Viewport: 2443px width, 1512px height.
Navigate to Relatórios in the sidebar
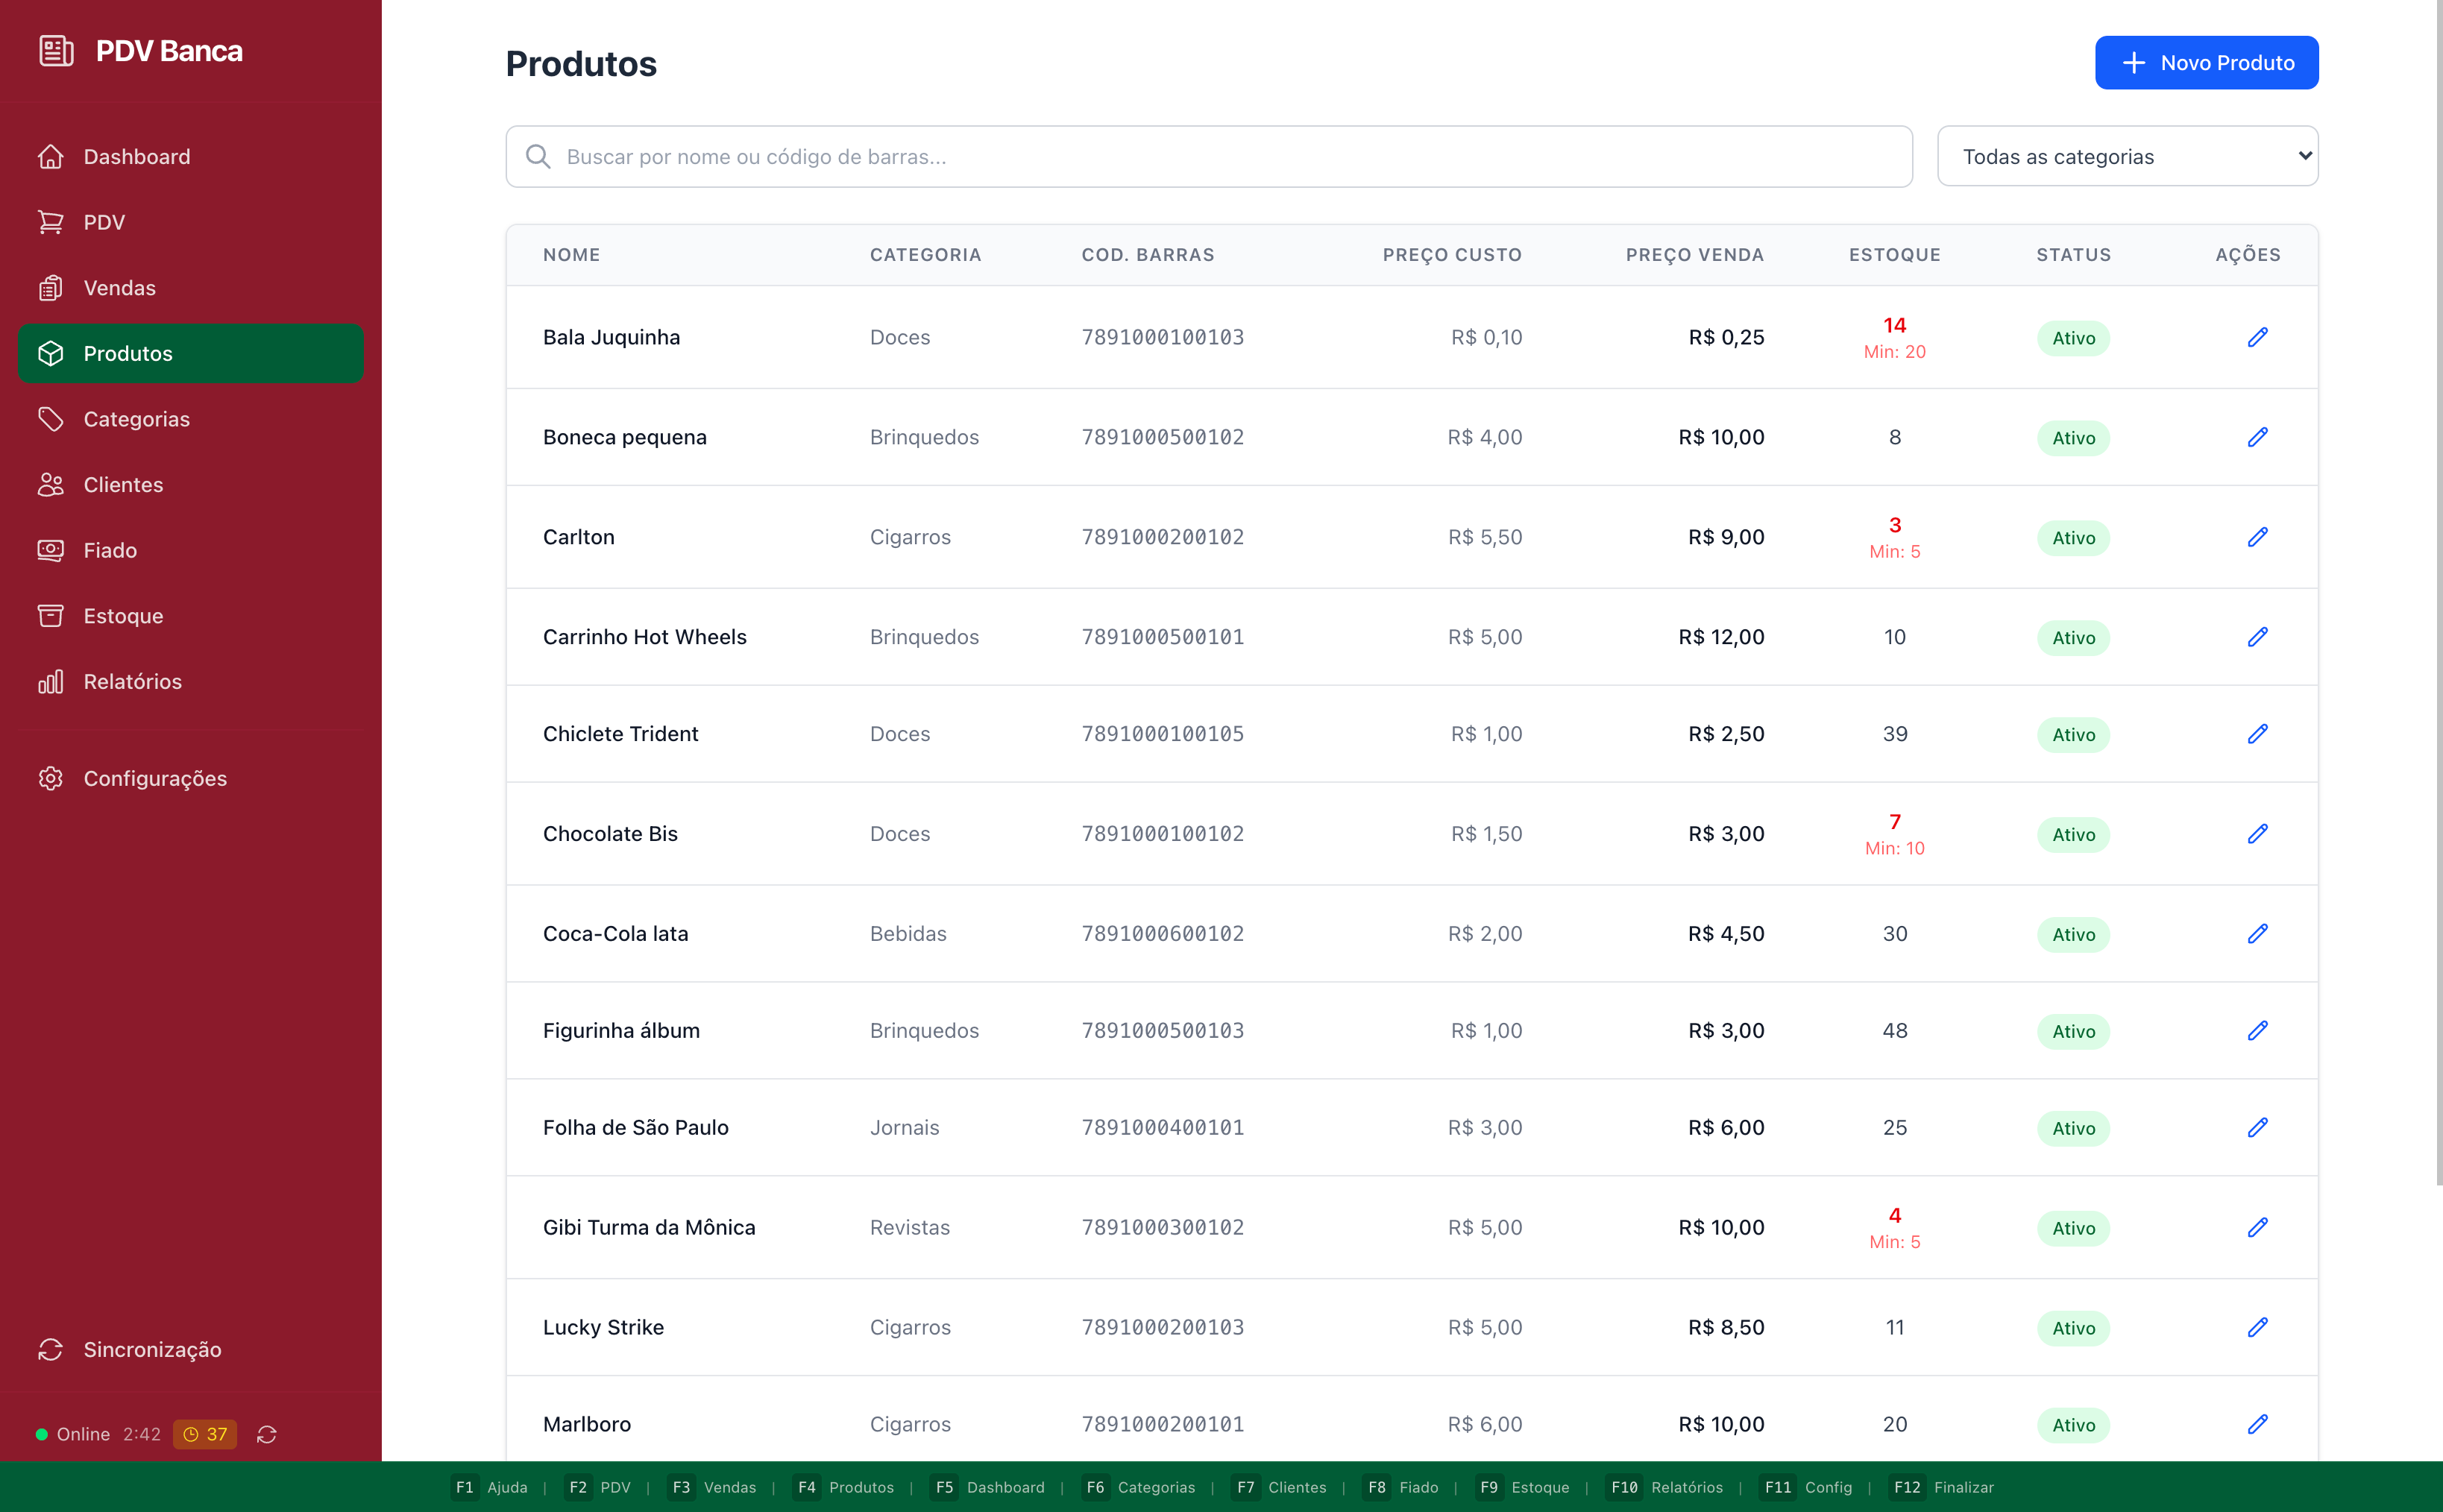click(132, 682)
